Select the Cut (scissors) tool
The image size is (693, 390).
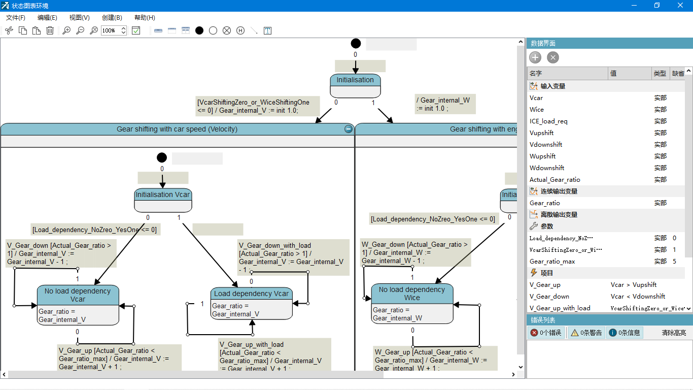pyautogui.click(x=9, y=30)
